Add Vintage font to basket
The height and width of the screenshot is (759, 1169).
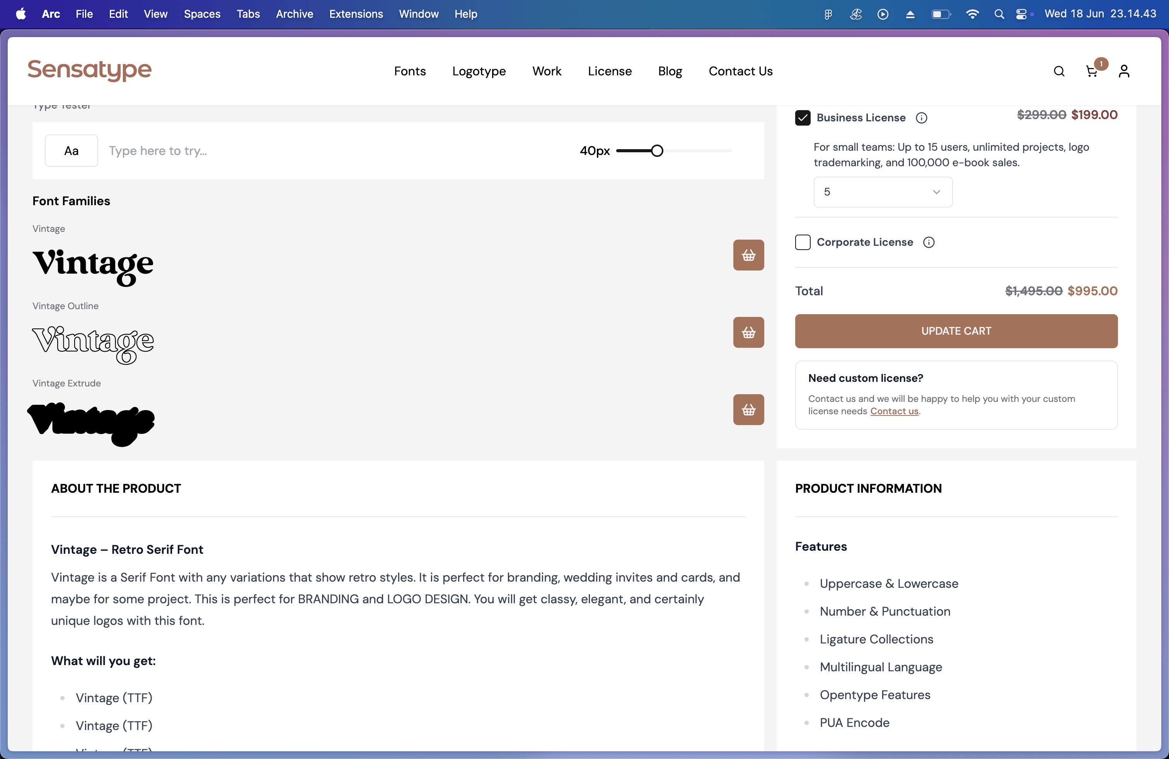[x=748, y=255]
